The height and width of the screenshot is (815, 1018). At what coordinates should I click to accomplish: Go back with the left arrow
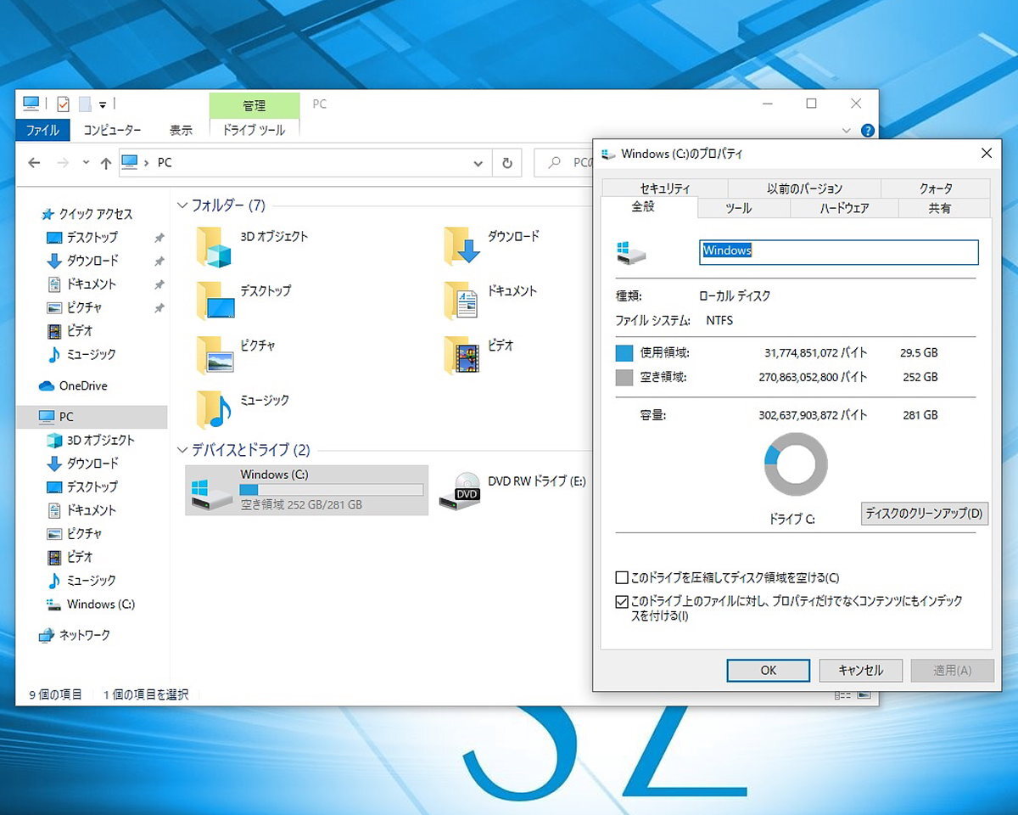tap(34, 163)
